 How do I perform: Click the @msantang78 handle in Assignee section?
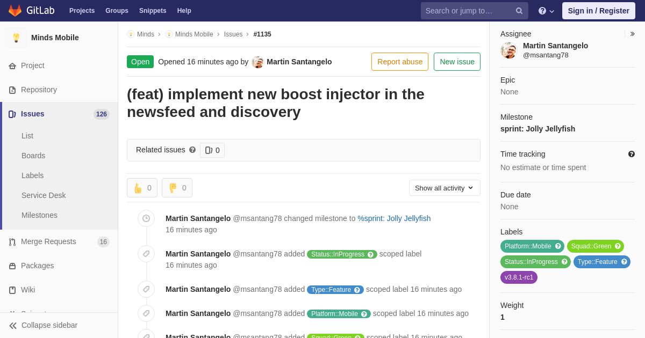click(546, 55)
